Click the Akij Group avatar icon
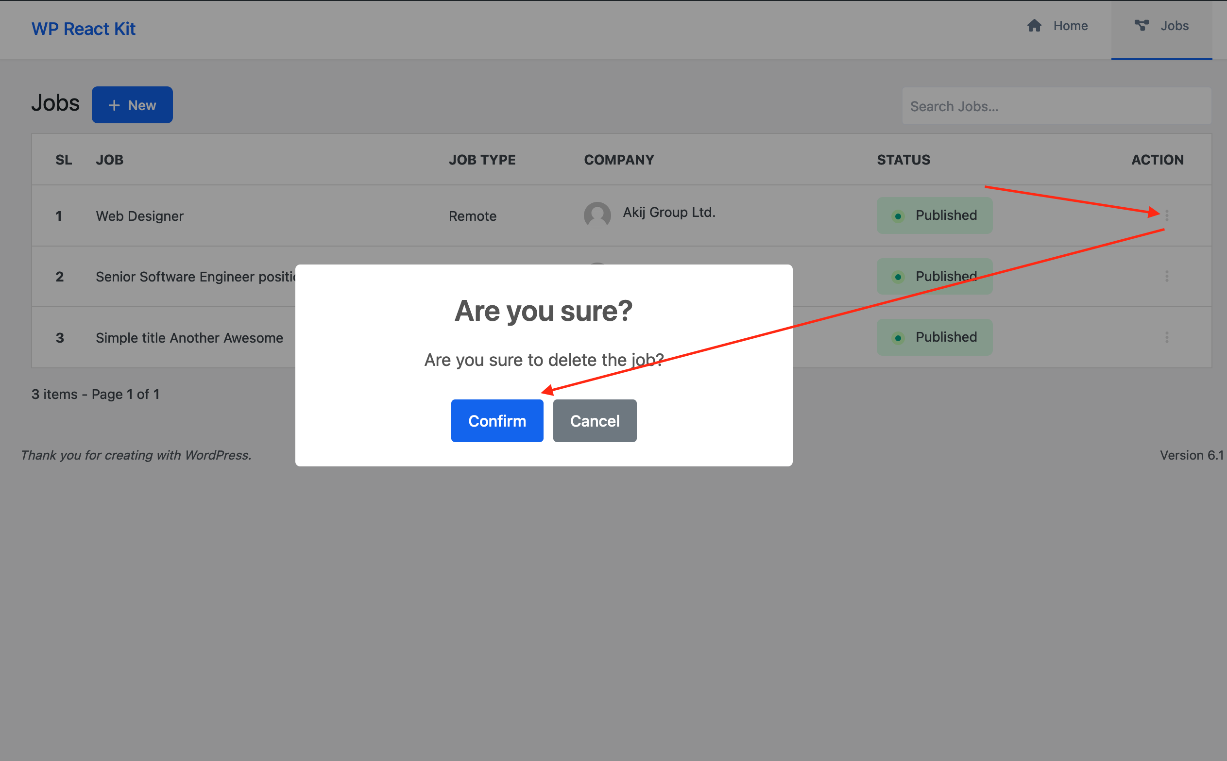The image size is (1227, 761). click(x=597, y=215)
